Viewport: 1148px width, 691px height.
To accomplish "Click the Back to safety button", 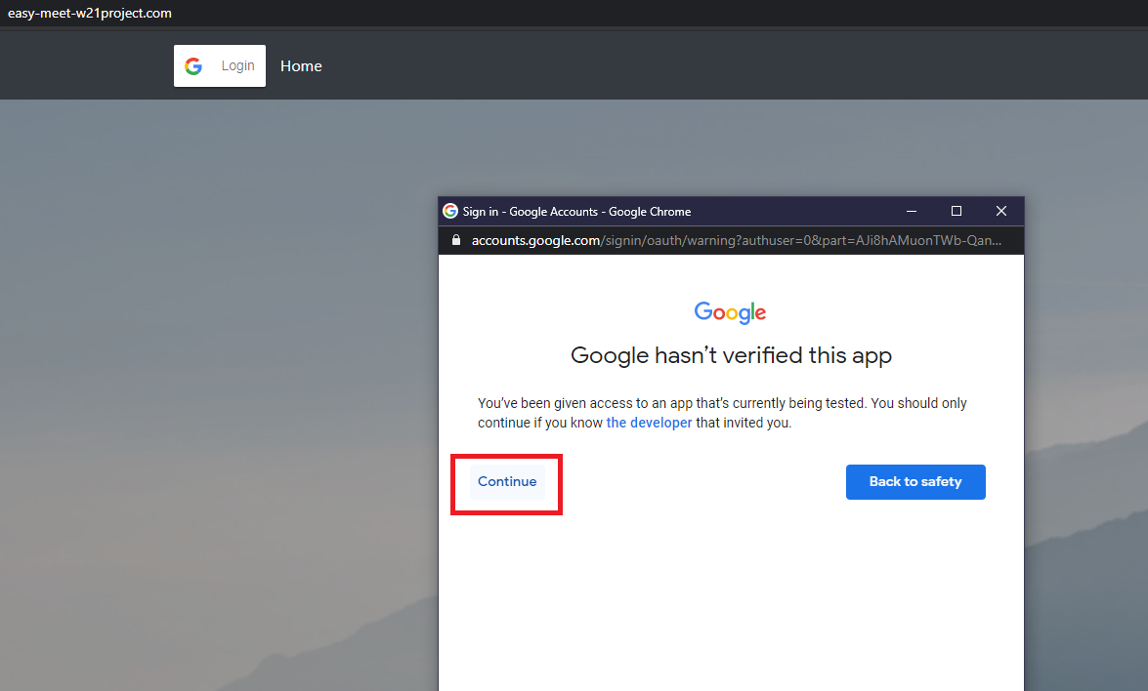I will 914,481.
